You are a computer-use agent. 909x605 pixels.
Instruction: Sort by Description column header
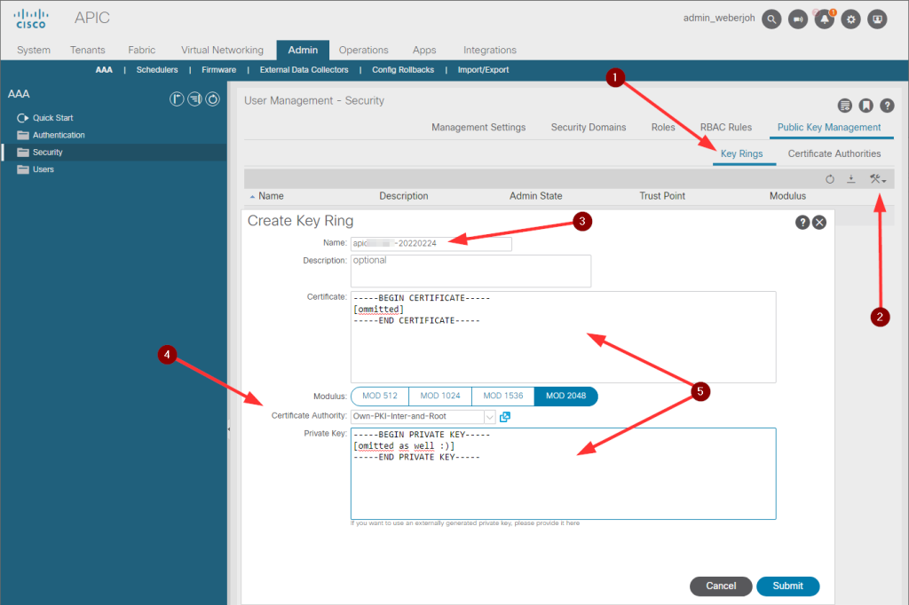(404, 196)
